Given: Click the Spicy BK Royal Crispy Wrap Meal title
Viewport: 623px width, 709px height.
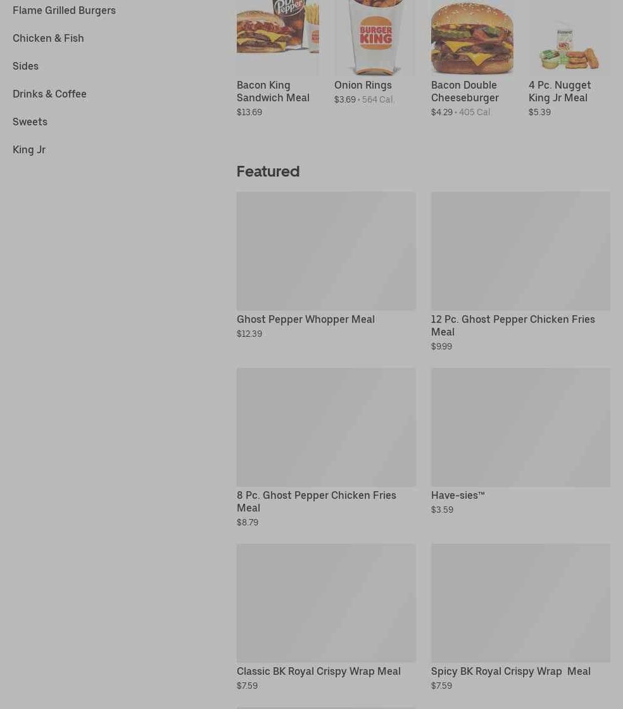Looking at the screenshot, I should [510, 672].
